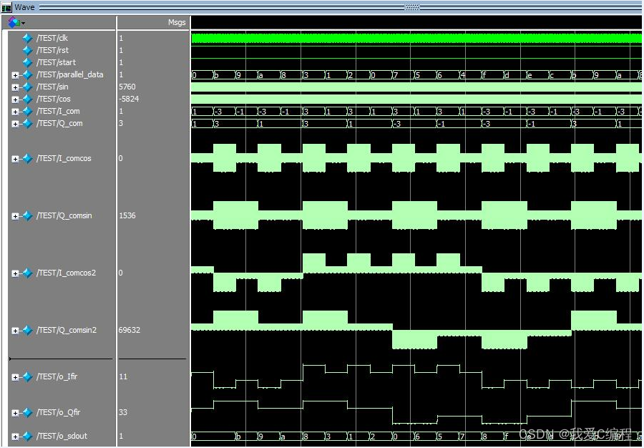Click the /TEST/o_sdout signal icon
This screenshot has height=448, width=644.
(27, 436)
